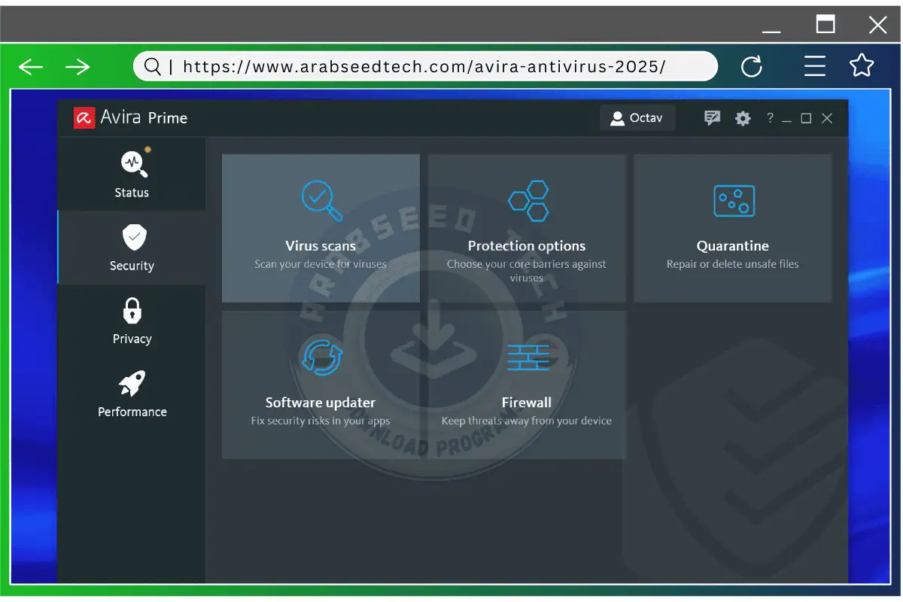903x602 pixels.
Task: Select the Performance rocket icon
Action: click(132, 384)
